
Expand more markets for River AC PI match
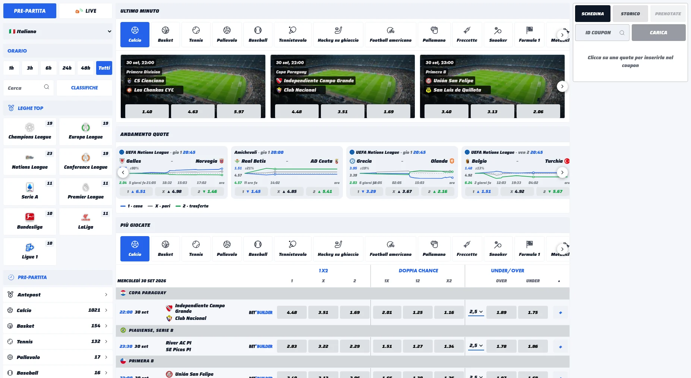point(561,346)
